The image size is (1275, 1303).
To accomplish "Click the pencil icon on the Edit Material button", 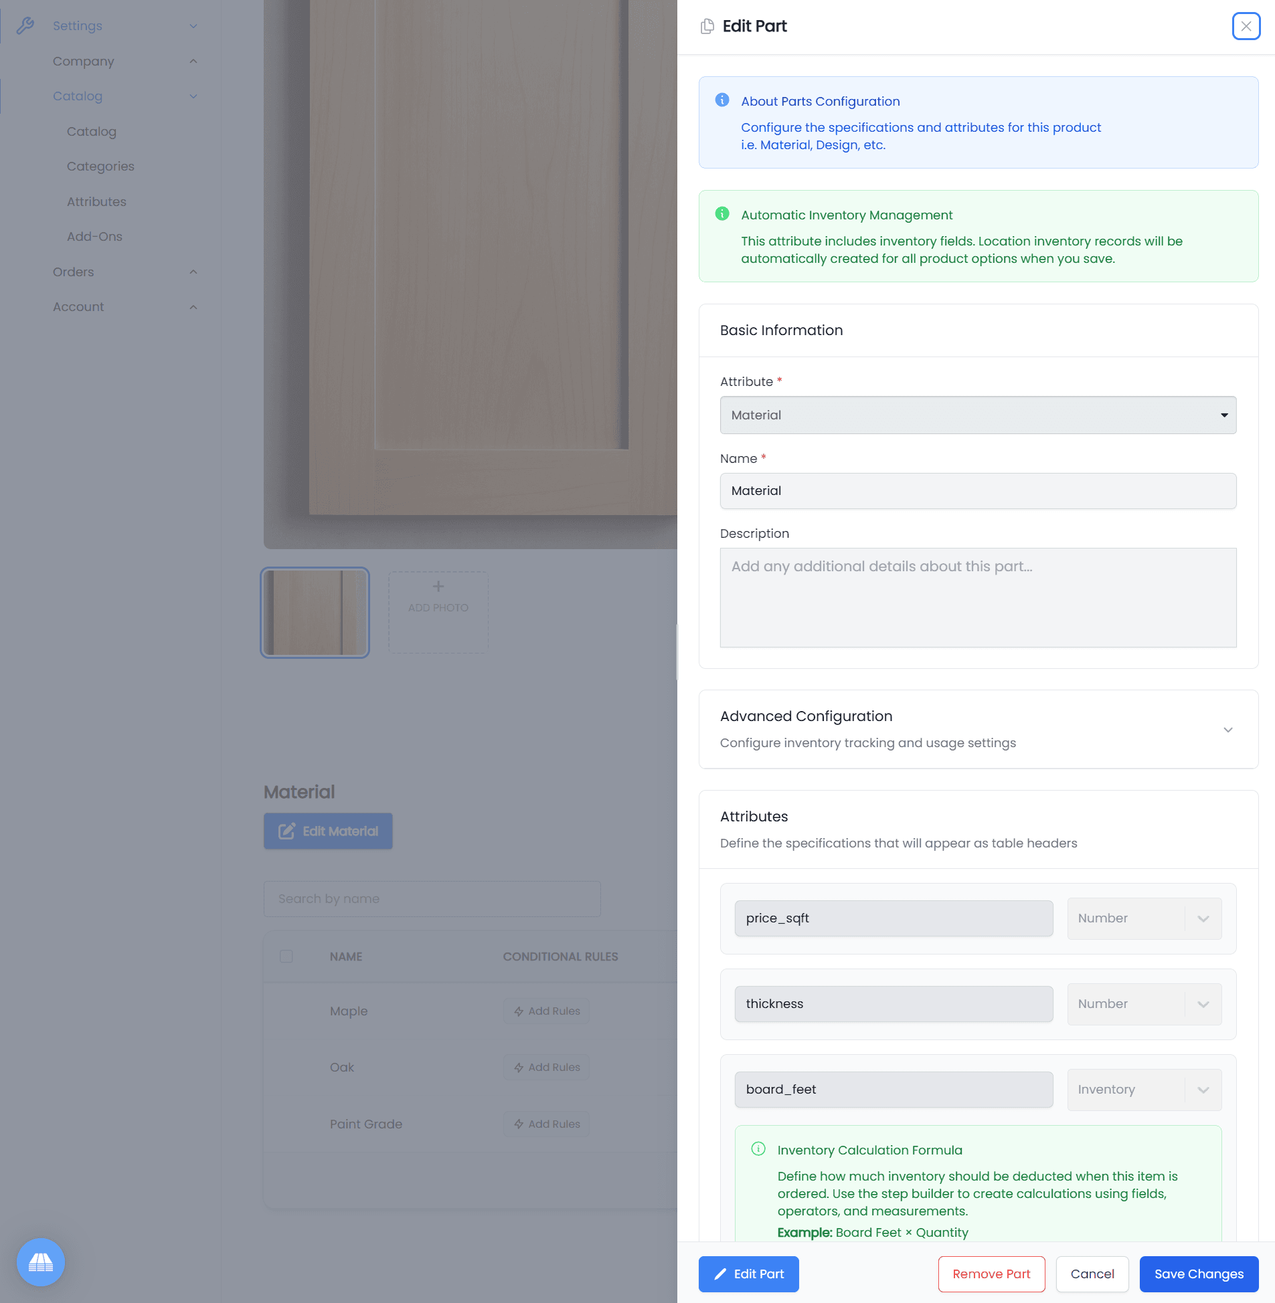I will pos(286,831).
